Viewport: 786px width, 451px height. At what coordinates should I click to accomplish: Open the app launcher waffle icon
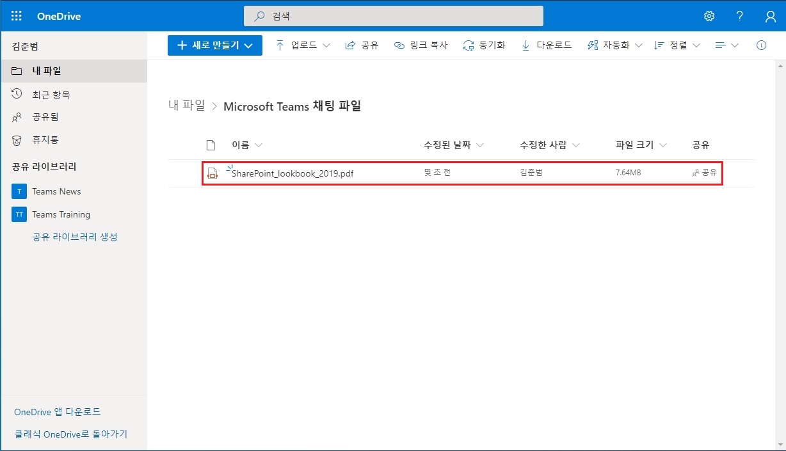tap(17, 16)
